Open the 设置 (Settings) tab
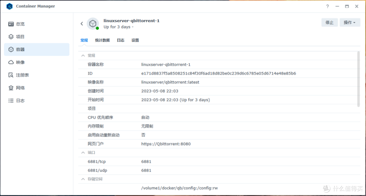366x196 pixels. pos(135,40)
